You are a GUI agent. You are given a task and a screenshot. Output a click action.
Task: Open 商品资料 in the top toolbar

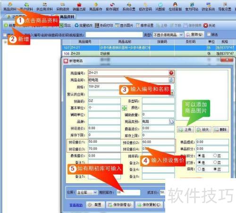pyautogui.click(x=10, y=7)
